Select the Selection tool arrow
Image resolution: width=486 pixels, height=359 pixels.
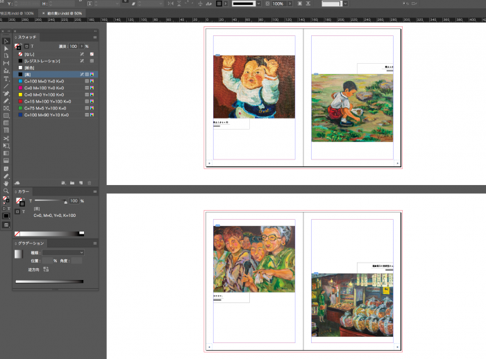point(6,41)
